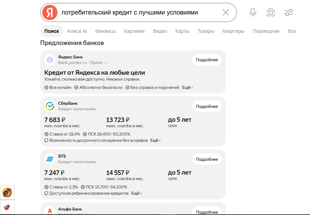Viewport: 310px width, 215px height.
Task: Click 'Возможность досрочного погашения без штрафов' text
Action: coord(98,140)
